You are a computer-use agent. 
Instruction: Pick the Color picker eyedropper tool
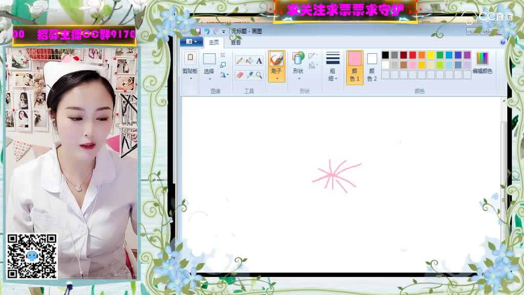pyautogui.click(x=249, y=75)
